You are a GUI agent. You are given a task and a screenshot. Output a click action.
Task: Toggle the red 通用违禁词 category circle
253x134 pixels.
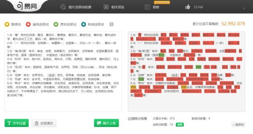[28, 24]
